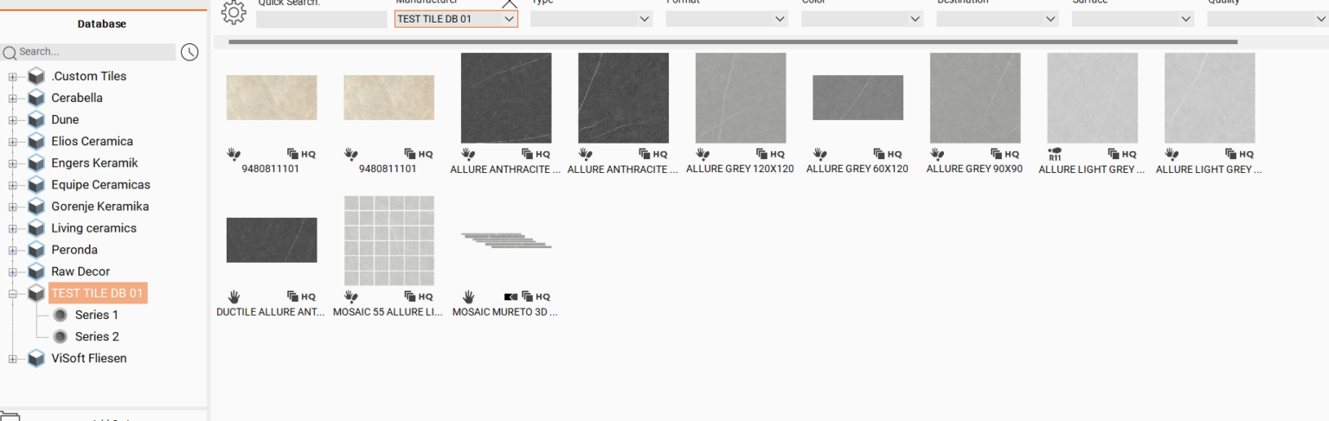The image size is (1329, 421).
Task: Click the recent history clock icon
Action: (189, 52)
